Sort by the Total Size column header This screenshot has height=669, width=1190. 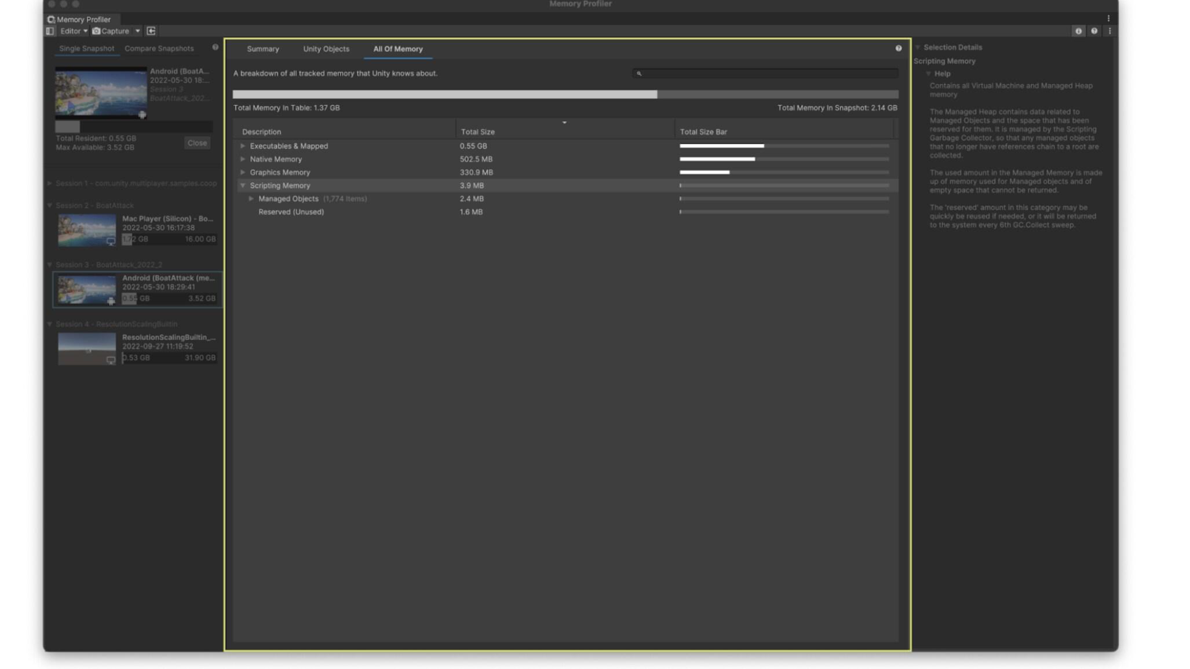478,131
